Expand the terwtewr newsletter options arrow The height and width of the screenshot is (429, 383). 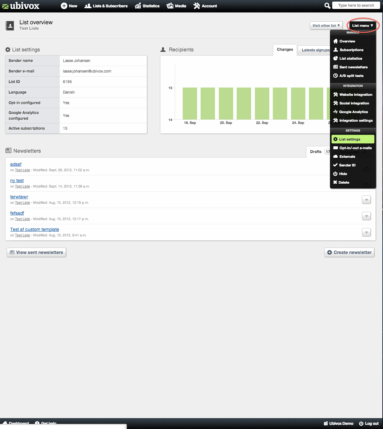366,200
